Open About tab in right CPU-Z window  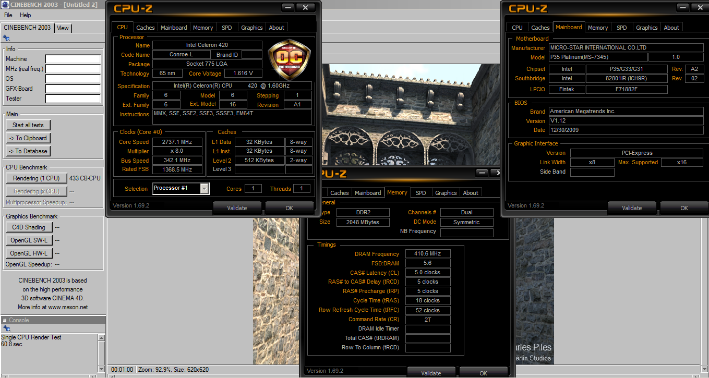click(671, 28)
